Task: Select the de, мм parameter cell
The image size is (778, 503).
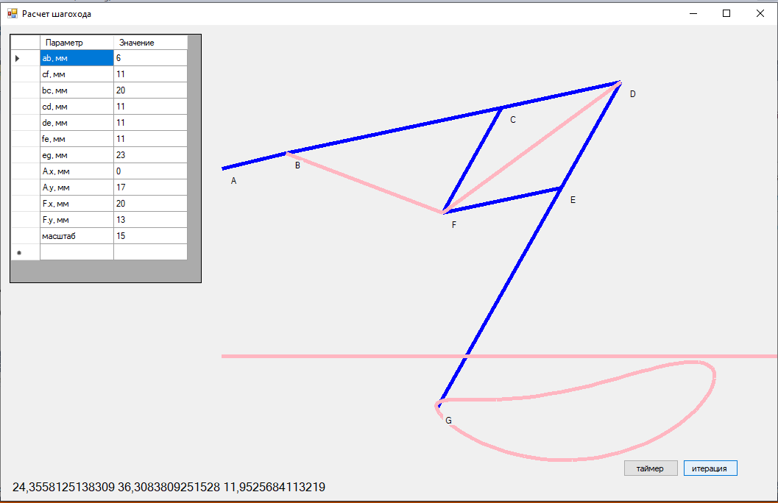Action: coord(77,123)
